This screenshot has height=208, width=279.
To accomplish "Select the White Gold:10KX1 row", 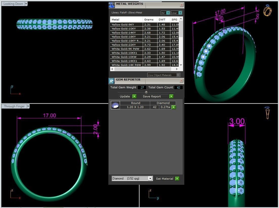I will [145, 53].
